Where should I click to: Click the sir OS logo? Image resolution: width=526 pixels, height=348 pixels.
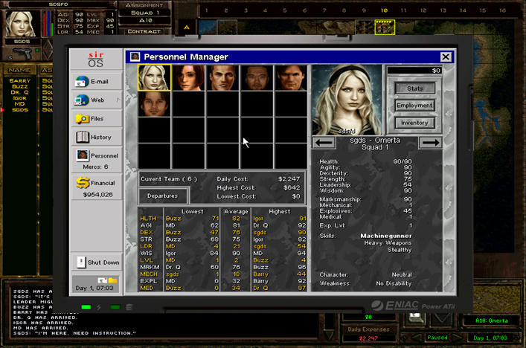click(96, 59)
